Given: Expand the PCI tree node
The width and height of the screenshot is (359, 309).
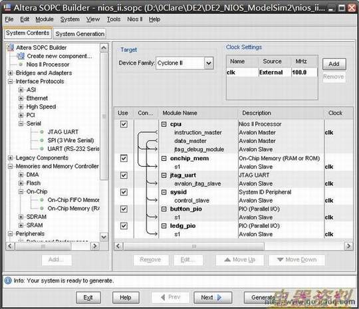Looking at the screenshot, I should (21, 115).
